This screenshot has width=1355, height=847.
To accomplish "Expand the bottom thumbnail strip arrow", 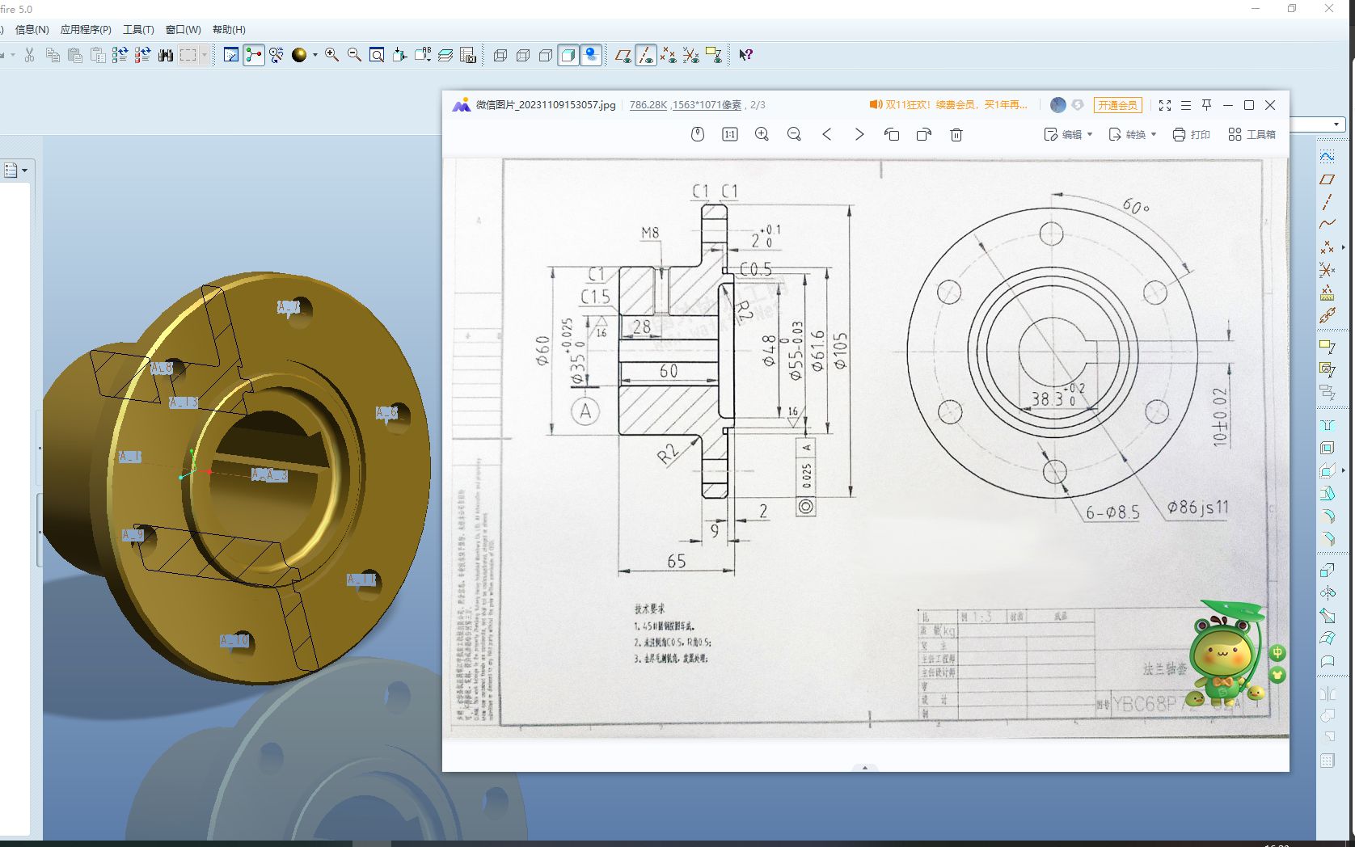I will tap(864, 767).
